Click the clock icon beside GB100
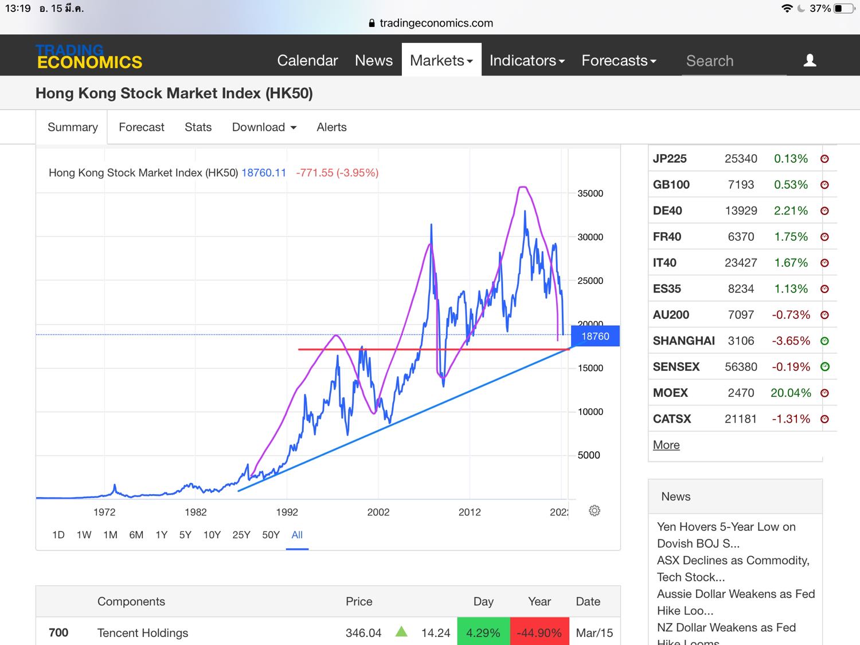This screenshot has width=860, height=645. click(824, 185)
